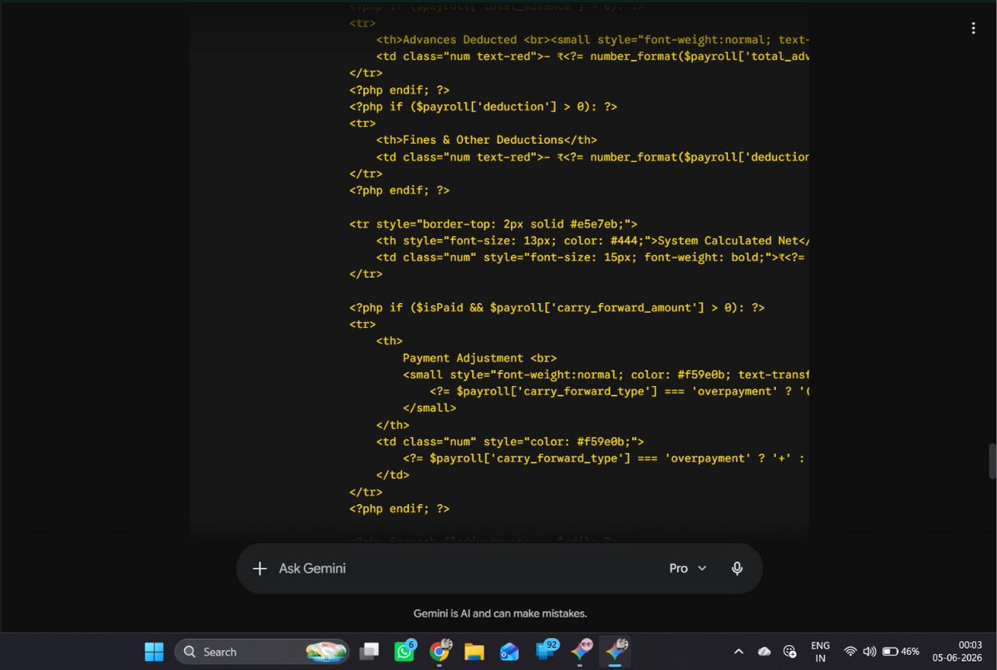Image resolution: width=997 pixels, height=670 pixels.
Task: Switch to the active Gemini taskbar app
Action: pos(616,652)
